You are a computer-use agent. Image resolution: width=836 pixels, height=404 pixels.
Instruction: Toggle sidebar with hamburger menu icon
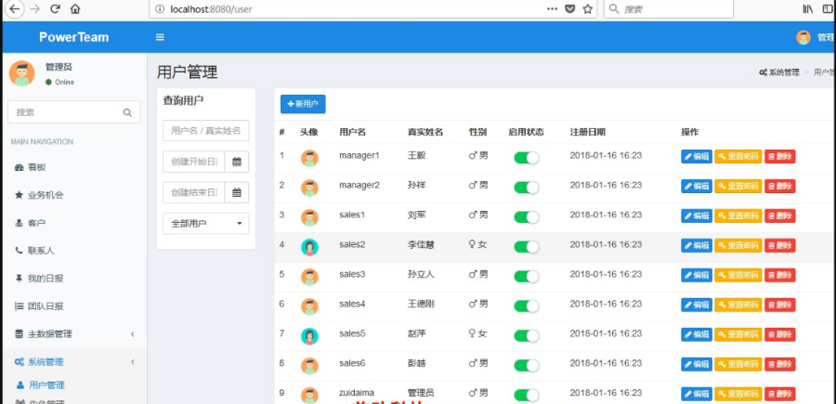[160, 37]
